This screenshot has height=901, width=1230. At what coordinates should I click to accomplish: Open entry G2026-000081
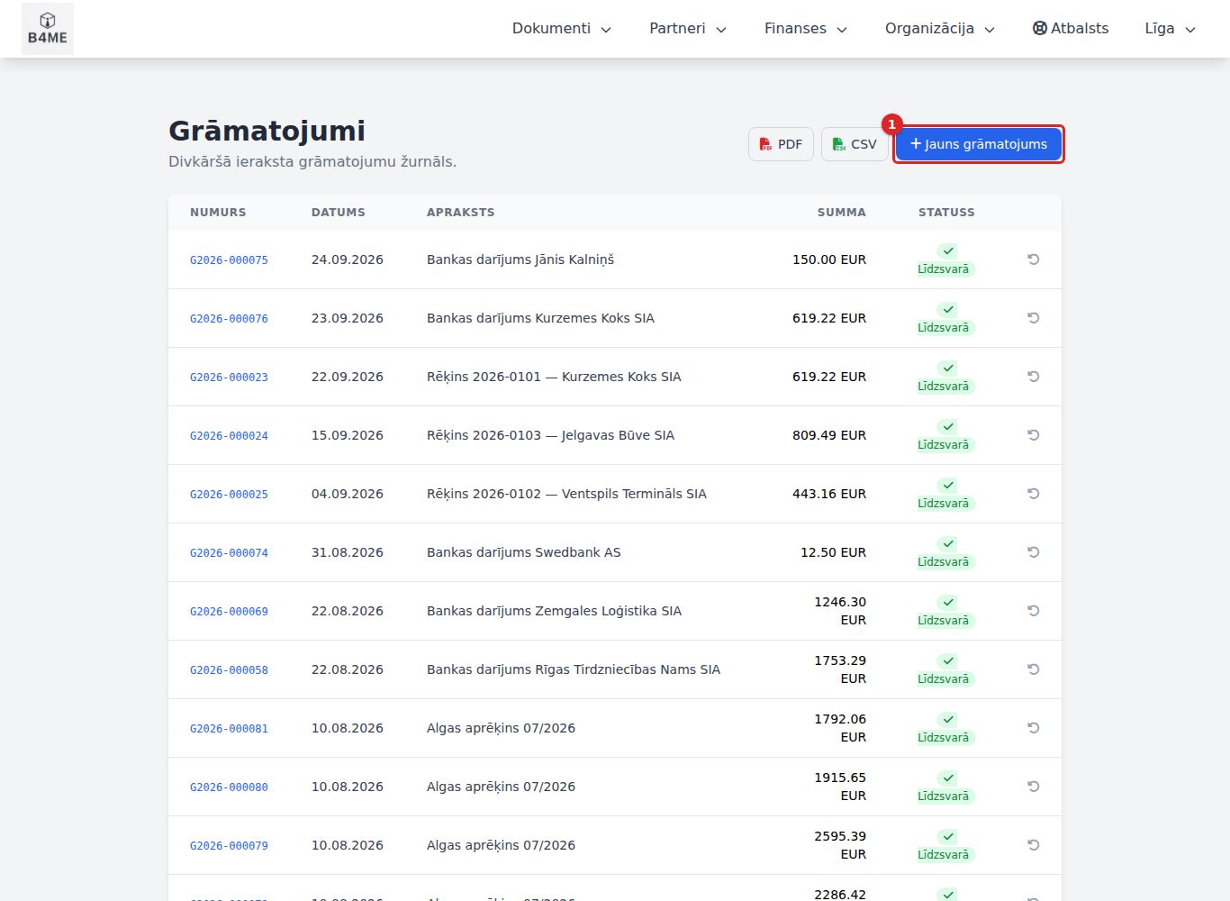(229, 729)
